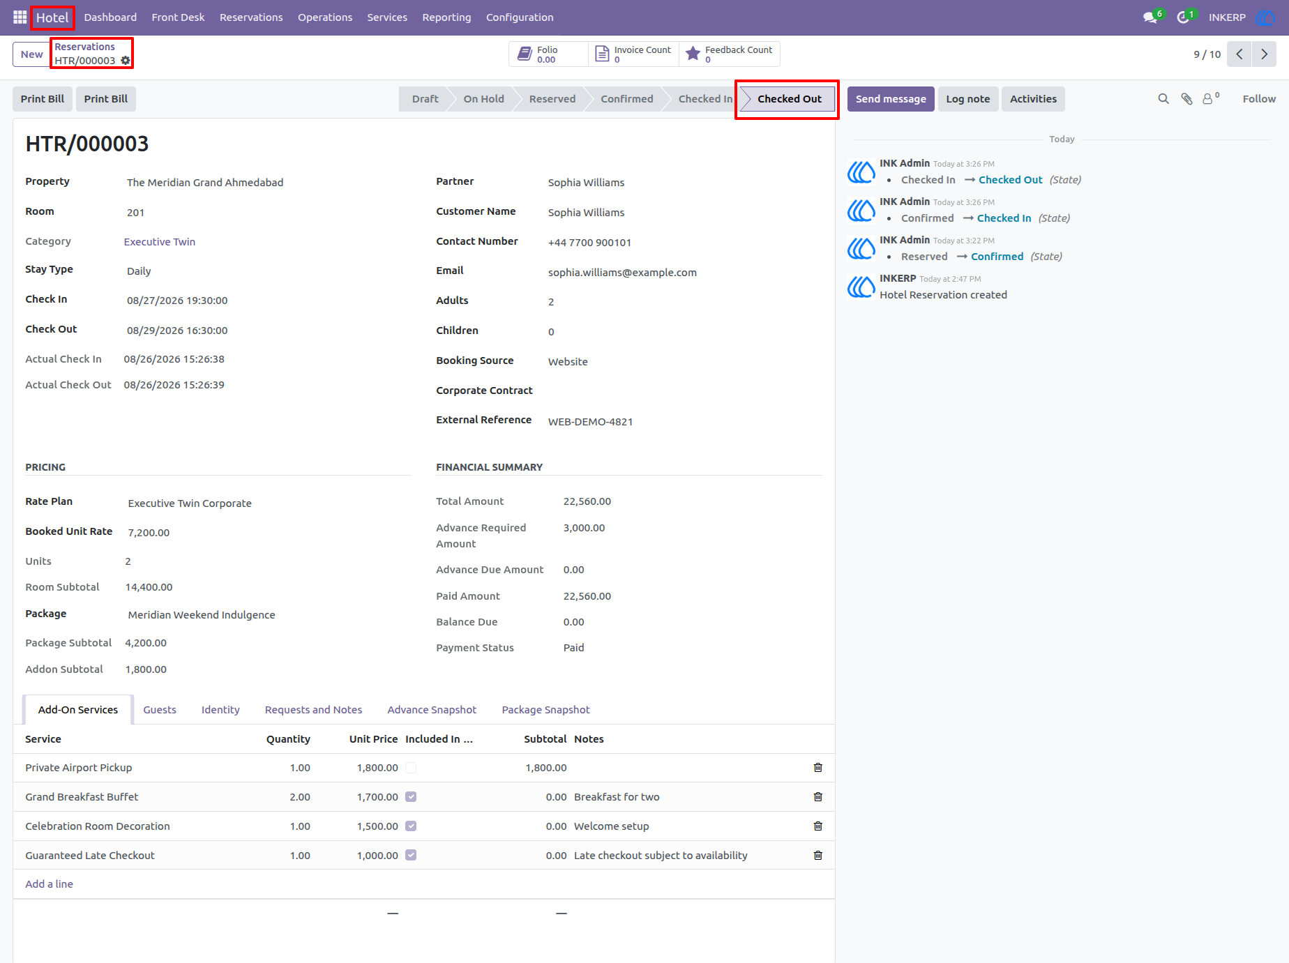Screen dimensions: 1289x963
Task: Open the INKERP user menu
Action: [1241, 17]
